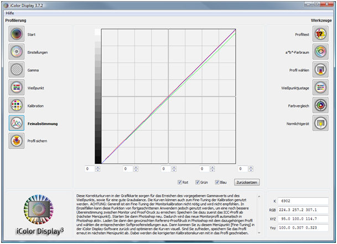This screenshot has height=244, width=337.
Task: Launch the Profiltest tool icon
Action: [320, 34]
